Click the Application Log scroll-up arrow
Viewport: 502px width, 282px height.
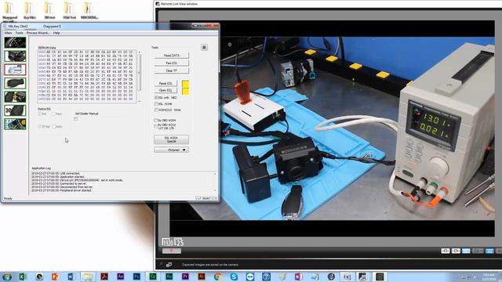pos(215,174)
